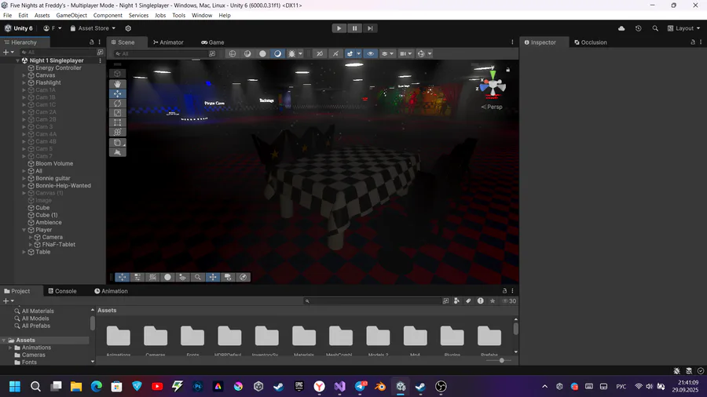This screenshot has height=397, width=707.
Task: Open the Undo History icon
Action: point(638,28)
